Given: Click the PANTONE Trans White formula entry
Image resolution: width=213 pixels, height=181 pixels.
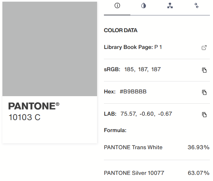Looking at the screenshot, I should [x=133, y=147].
